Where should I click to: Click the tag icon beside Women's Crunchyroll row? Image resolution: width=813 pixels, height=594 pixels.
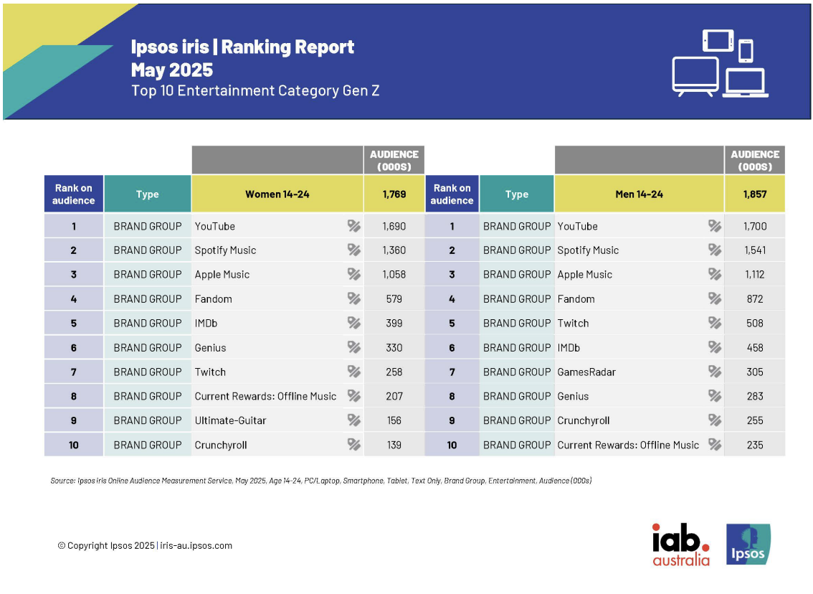(354, 445)
